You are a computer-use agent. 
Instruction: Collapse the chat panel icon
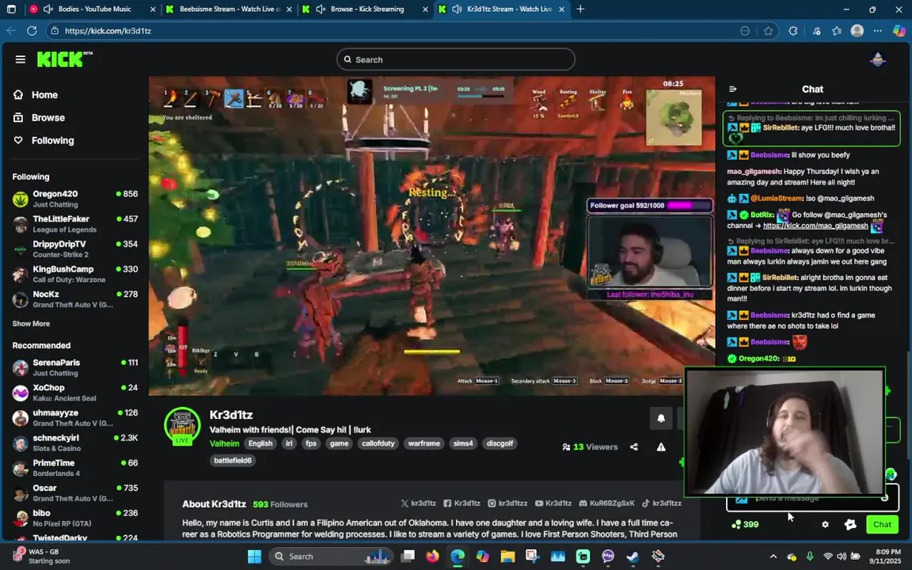pos(732,89)
